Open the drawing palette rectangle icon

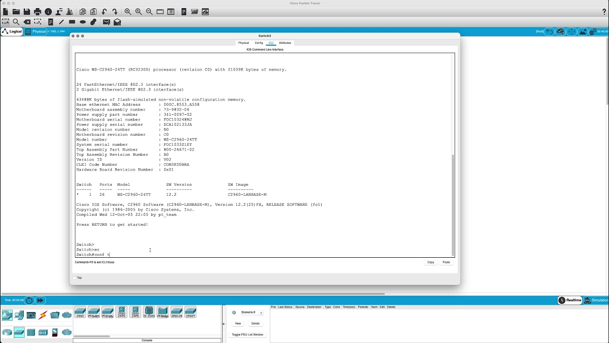(x=160, y=11)
